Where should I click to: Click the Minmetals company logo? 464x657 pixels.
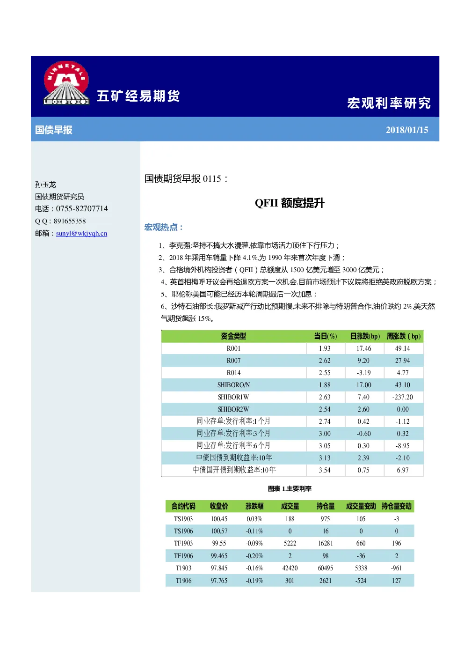66,83
